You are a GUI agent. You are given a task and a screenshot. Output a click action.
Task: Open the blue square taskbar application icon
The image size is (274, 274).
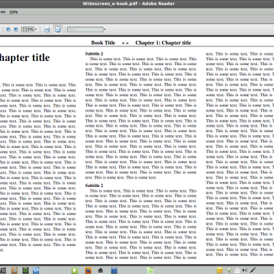[114, 271]
